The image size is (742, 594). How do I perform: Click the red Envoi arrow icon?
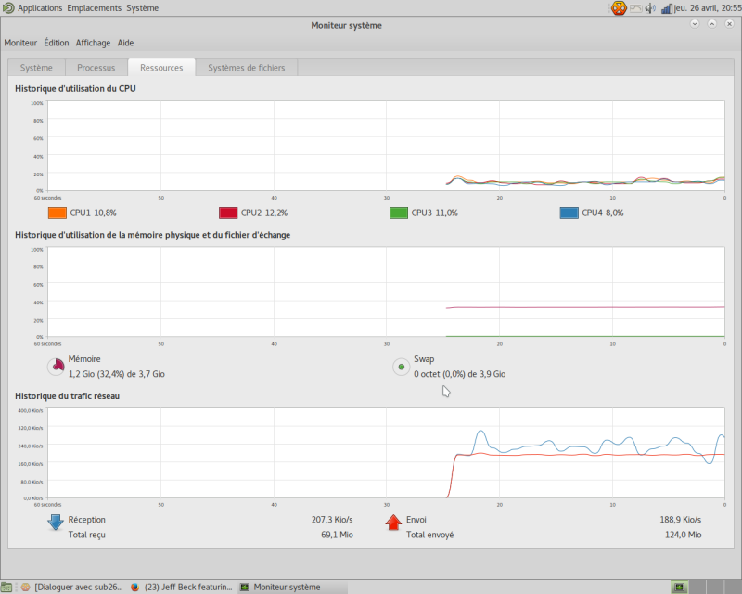point(393,522)
